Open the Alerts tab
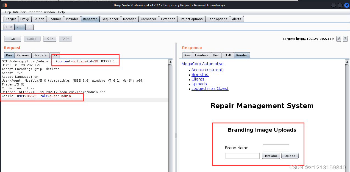The width and height of the screenshot is (350, 172). coord(237,19)
